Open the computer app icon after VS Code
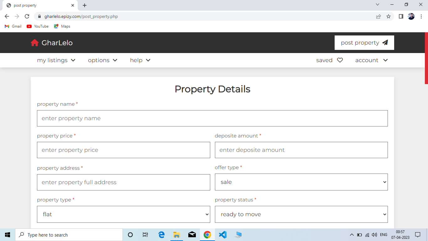Viewport: 428px width, 241px height. click(x=238, y=235)
